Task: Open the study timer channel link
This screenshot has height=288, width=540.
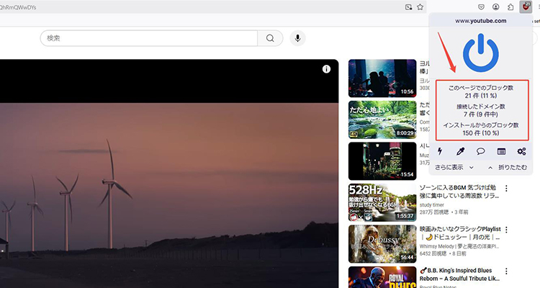Action: (x=431, y=204)
